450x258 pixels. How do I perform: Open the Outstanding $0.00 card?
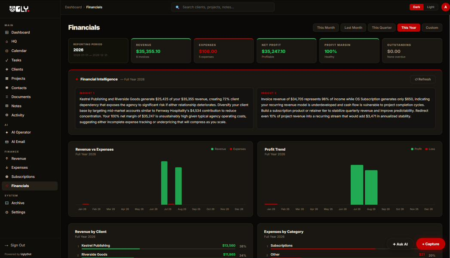(x=412, y=51)
